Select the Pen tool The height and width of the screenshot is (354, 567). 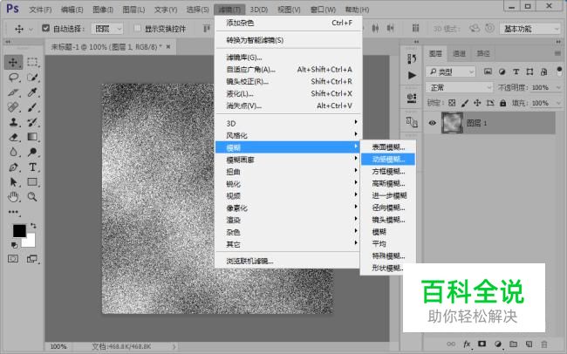point(13,167)
